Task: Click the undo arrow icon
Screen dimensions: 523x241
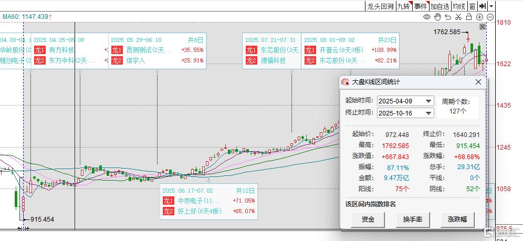Action: (x=448, y=17)
